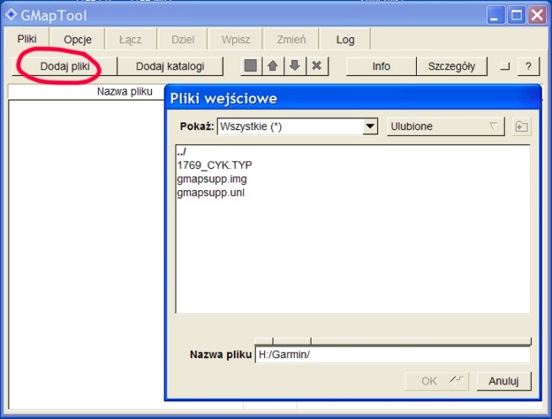Expand the Ulubione favorites dropdown
Image resolution: width=552 pixels, height=419 pixels.
coord(445,127)
